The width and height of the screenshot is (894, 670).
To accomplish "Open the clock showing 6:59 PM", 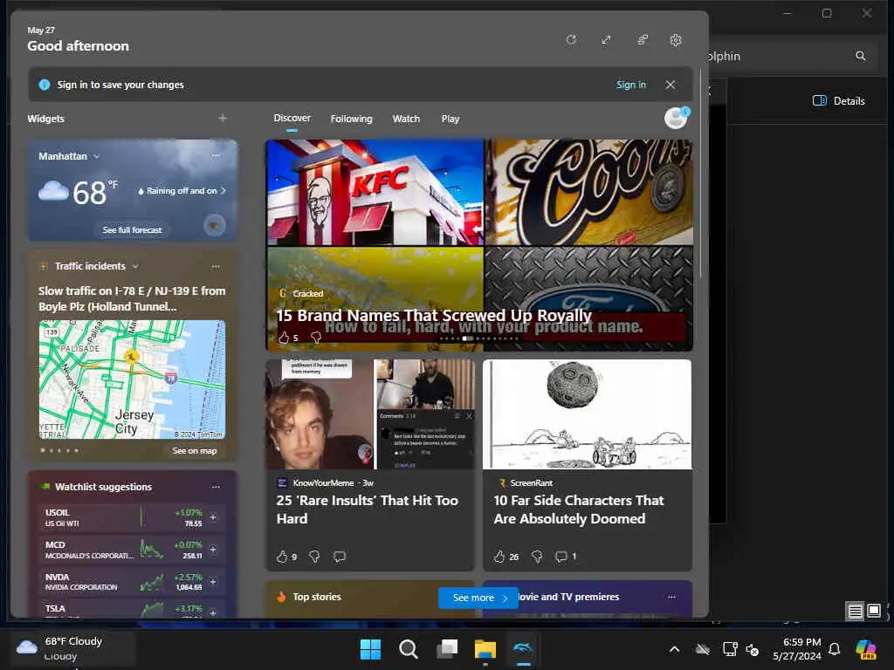I will [797, 649].
